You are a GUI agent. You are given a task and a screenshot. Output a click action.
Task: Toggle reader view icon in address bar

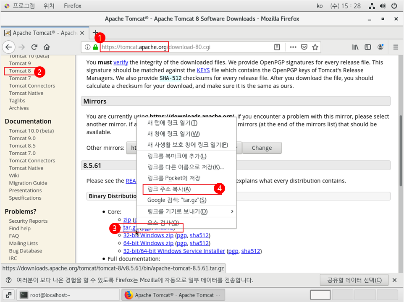(x=277, y=47)
